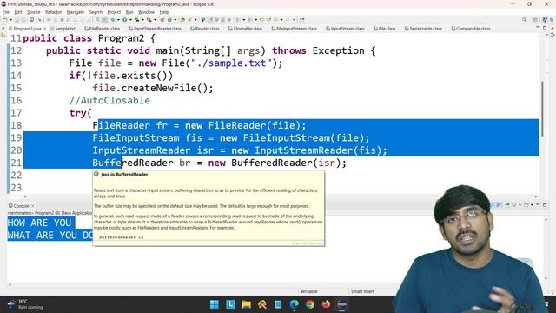Close the Console view tab

[33, 206]
